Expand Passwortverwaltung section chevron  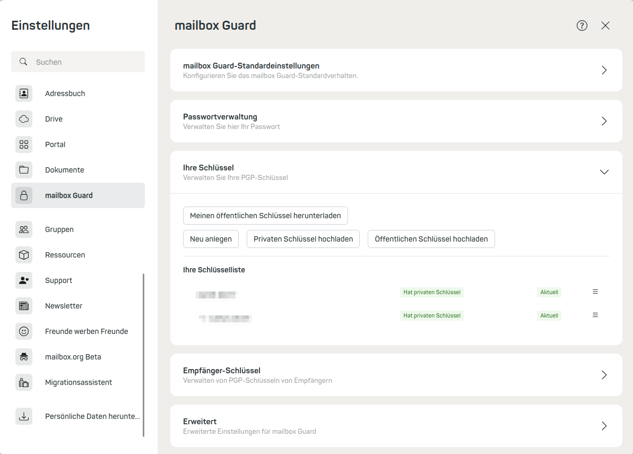pyautogui.click(x=604, y=121)
